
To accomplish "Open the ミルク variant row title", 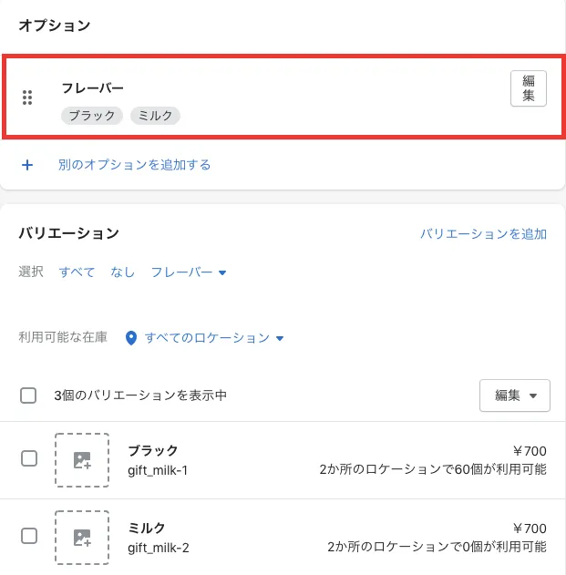I will coord(147,528).
